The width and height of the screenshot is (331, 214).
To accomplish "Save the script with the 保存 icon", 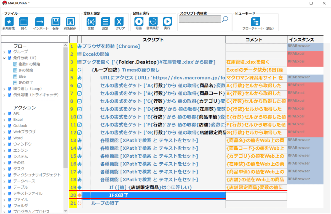I will (56, 22).
